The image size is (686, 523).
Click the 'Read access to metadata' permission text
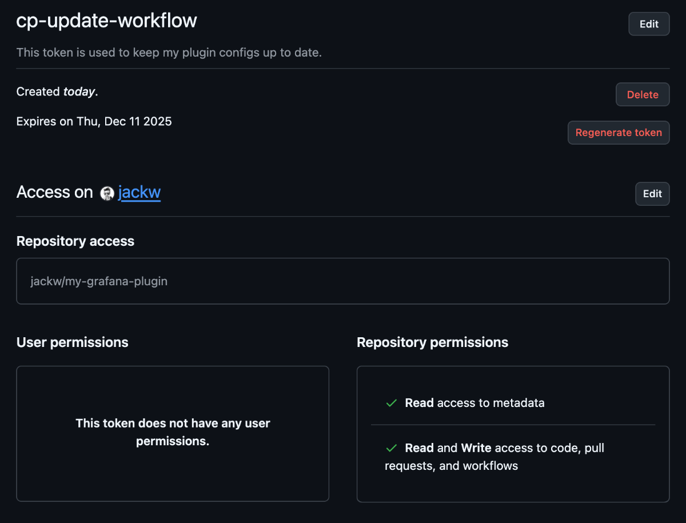(x=474, y=403)
